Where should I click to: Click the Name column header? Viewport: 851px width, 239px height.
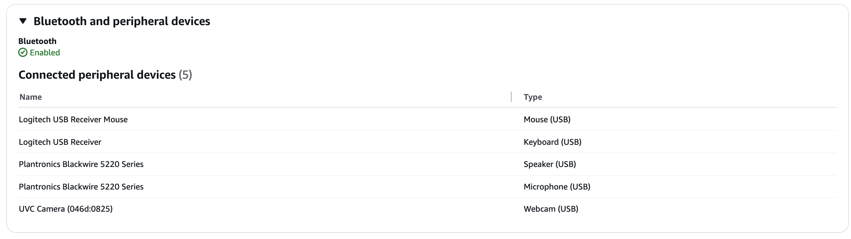30,97
